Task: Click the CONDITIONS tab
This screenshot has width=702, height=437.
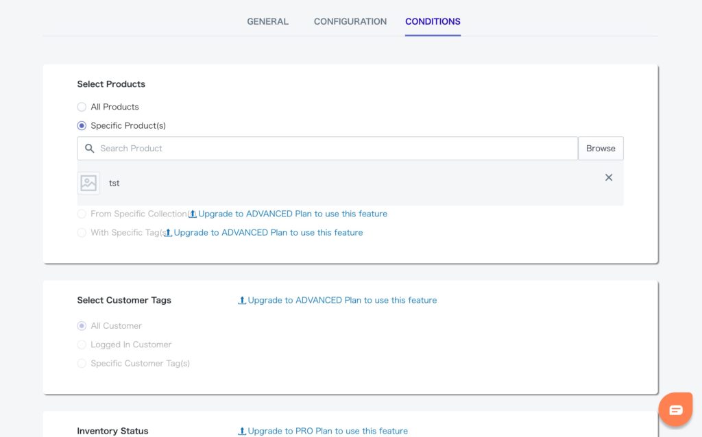Action: [x=433, y=21]
